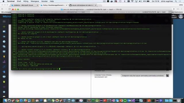Open iTunes from the Dock
This screenshot has height=103, width=184.
point(81,101)
